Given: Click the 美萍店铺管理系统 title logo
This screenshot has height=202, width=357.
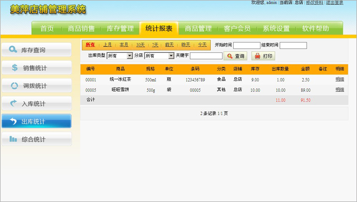Looking at the screenshot, I should pos(48,9).
